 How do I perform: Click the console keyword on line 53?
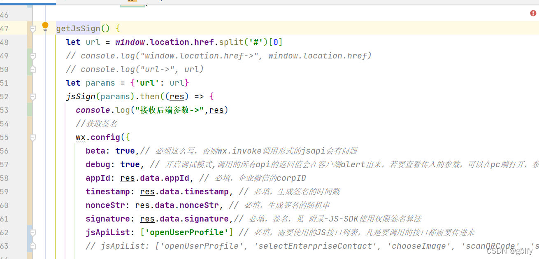(x=93, y=110)
